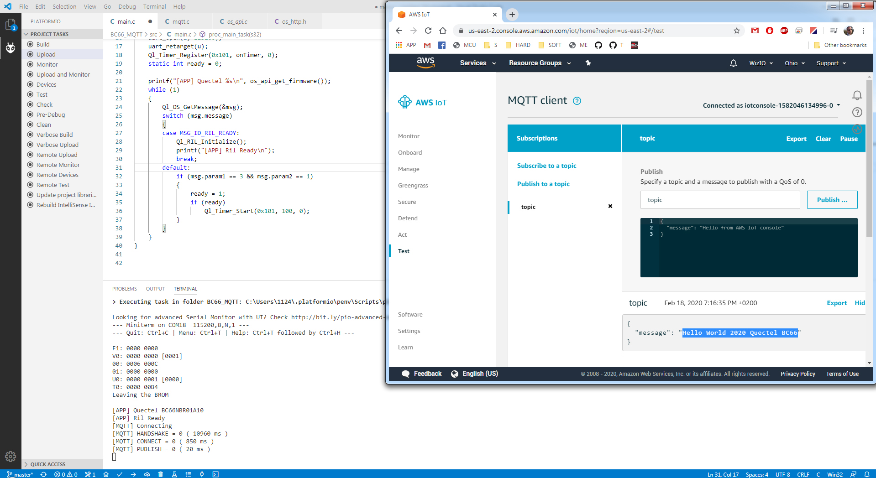Viewport: 876px width, 478px height.
Task: Pause the MQTT topic message stream
Action: pos(849,139)
